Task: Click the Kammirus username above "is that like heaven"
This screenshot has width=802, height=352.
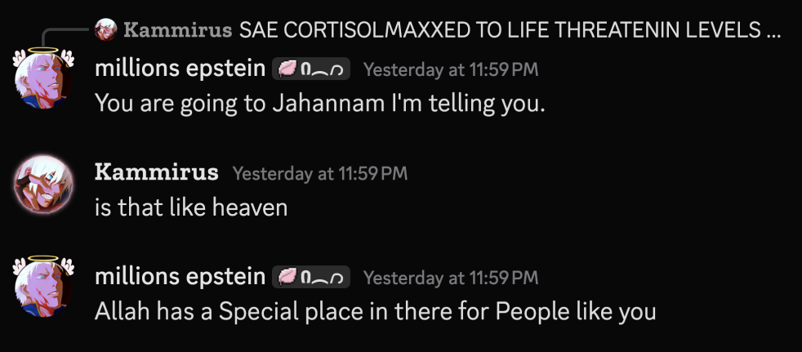Action: pyautogui.click(x=156, y=172)
